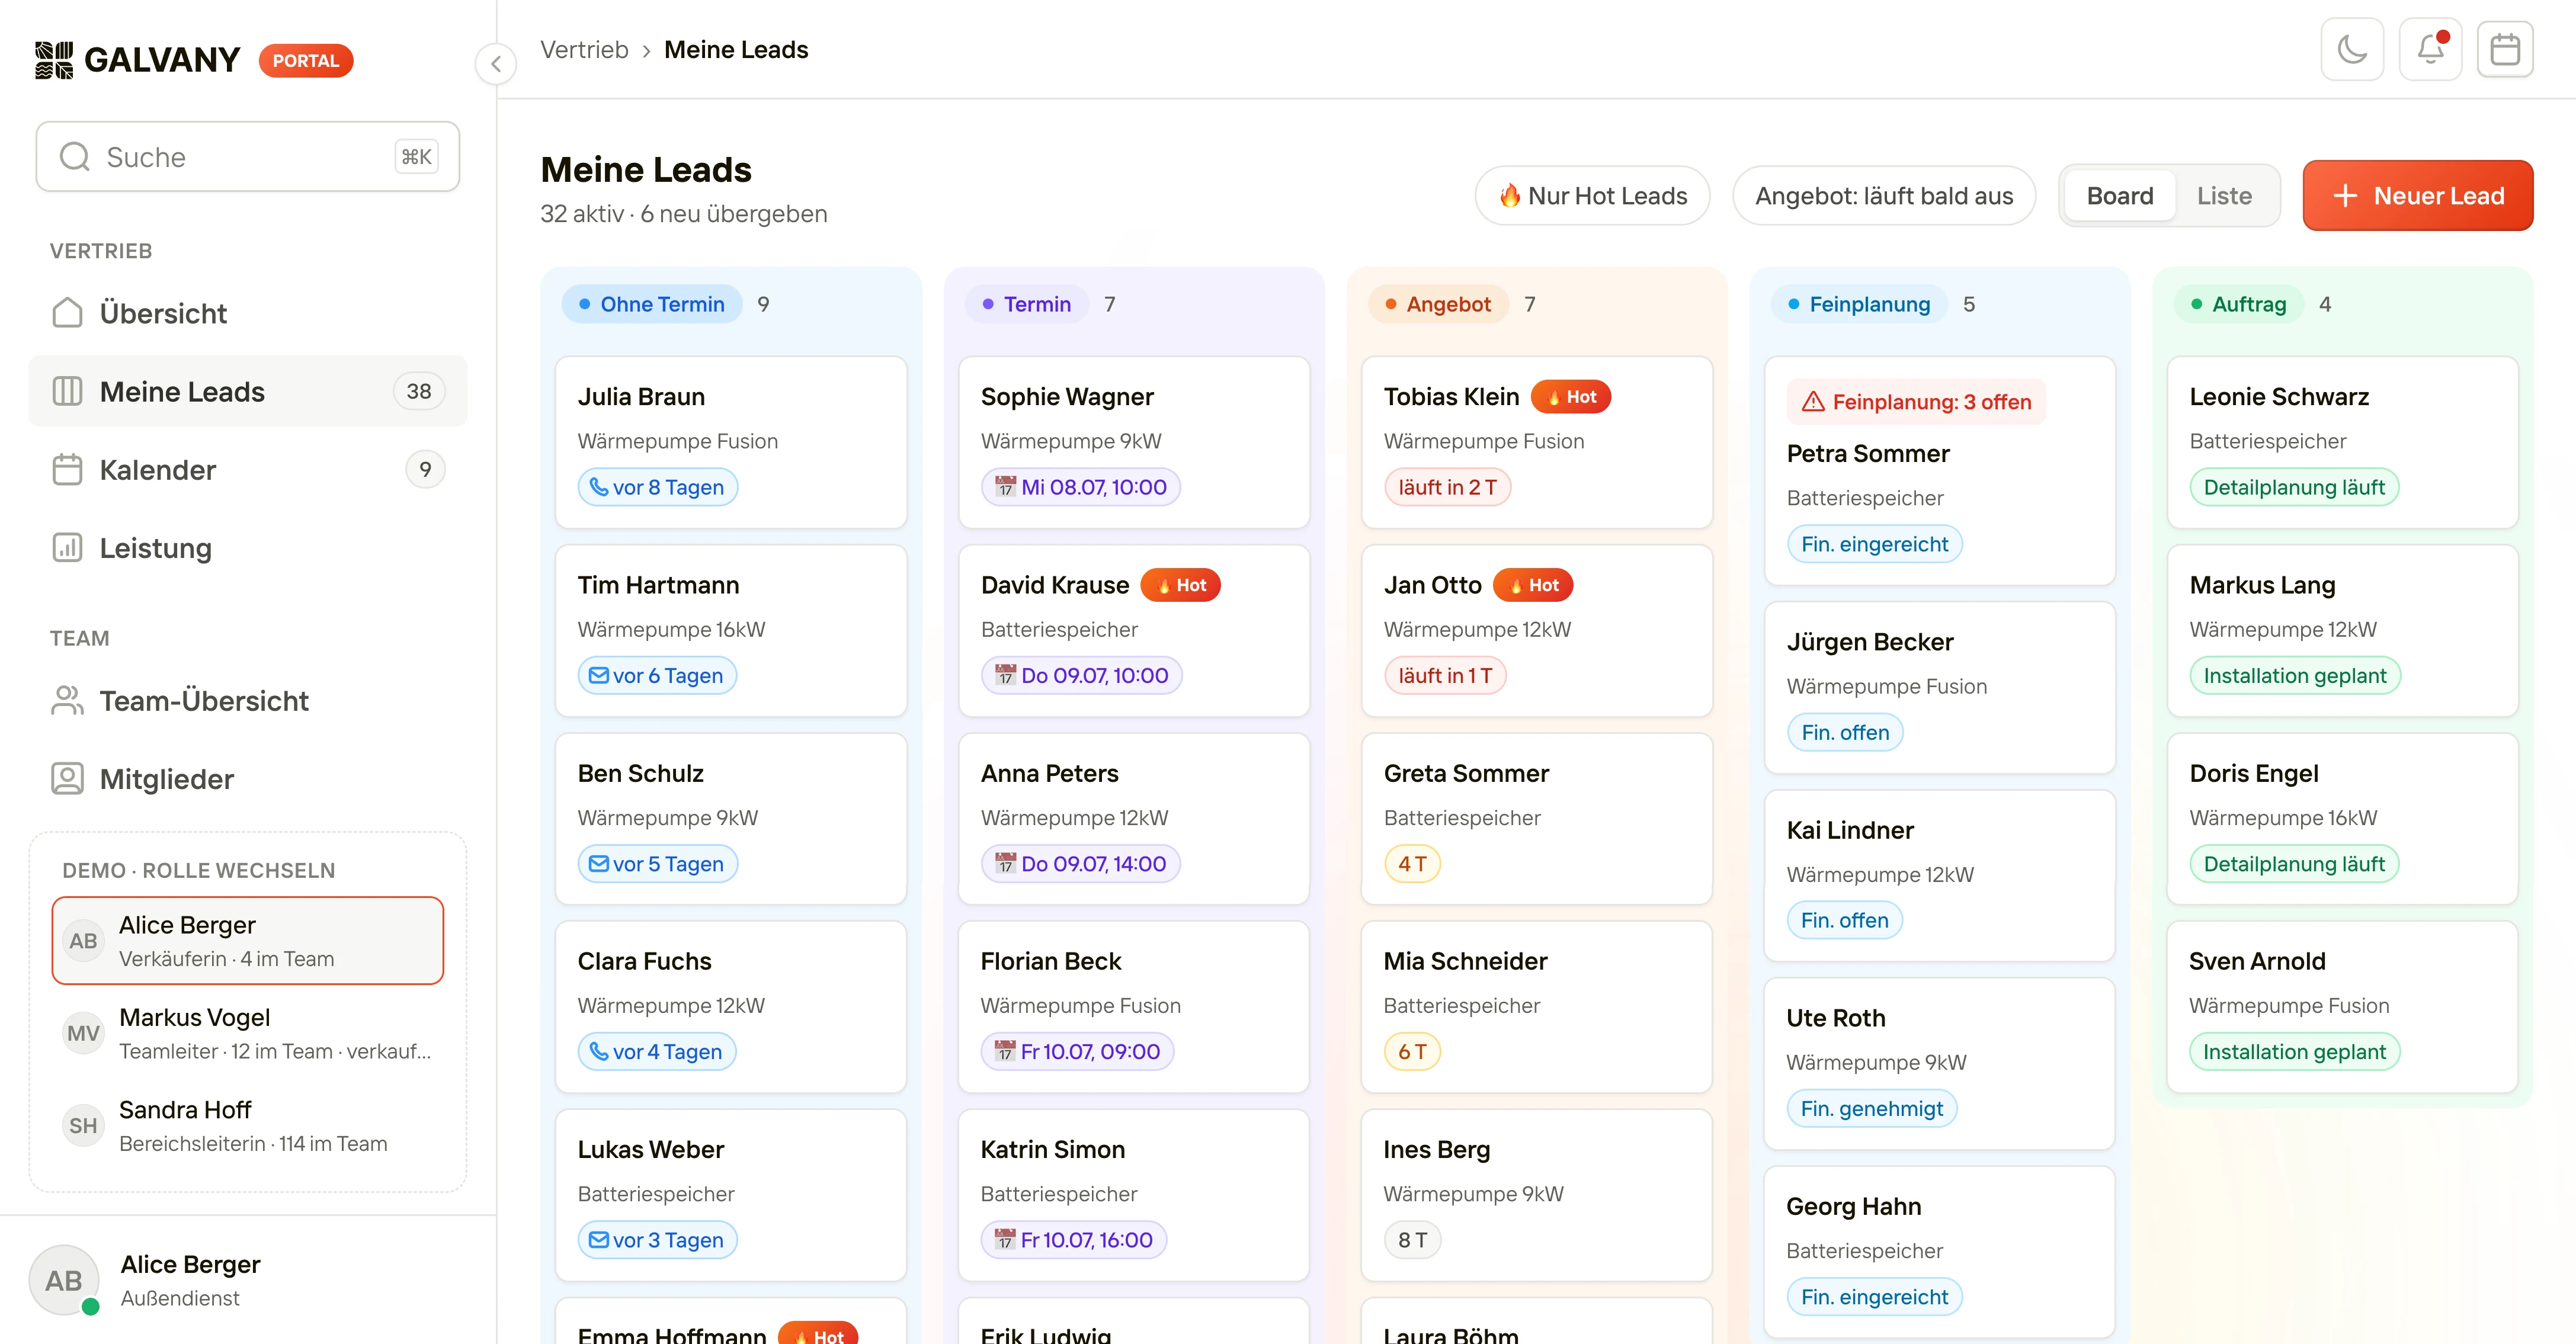Click Markus Lang's Installation geplant tag

(2294, 675)
